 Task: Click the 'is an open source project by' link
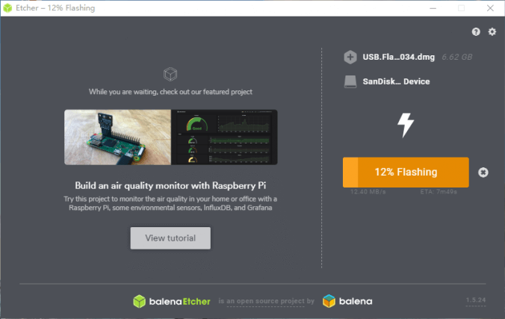(266, 301)
